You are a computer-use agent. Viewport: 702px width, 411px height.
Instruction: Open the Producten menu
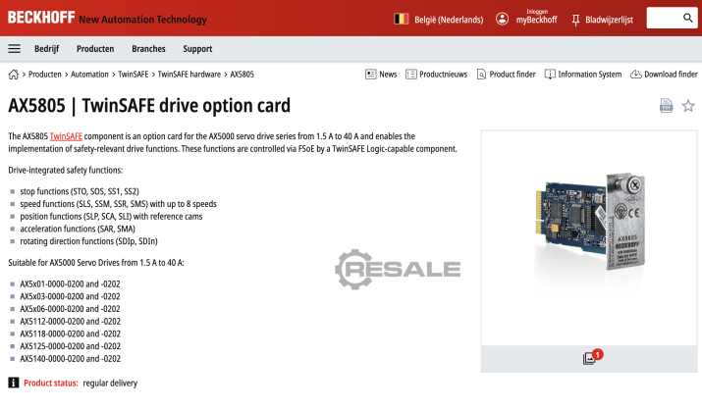tap(95, 49)
